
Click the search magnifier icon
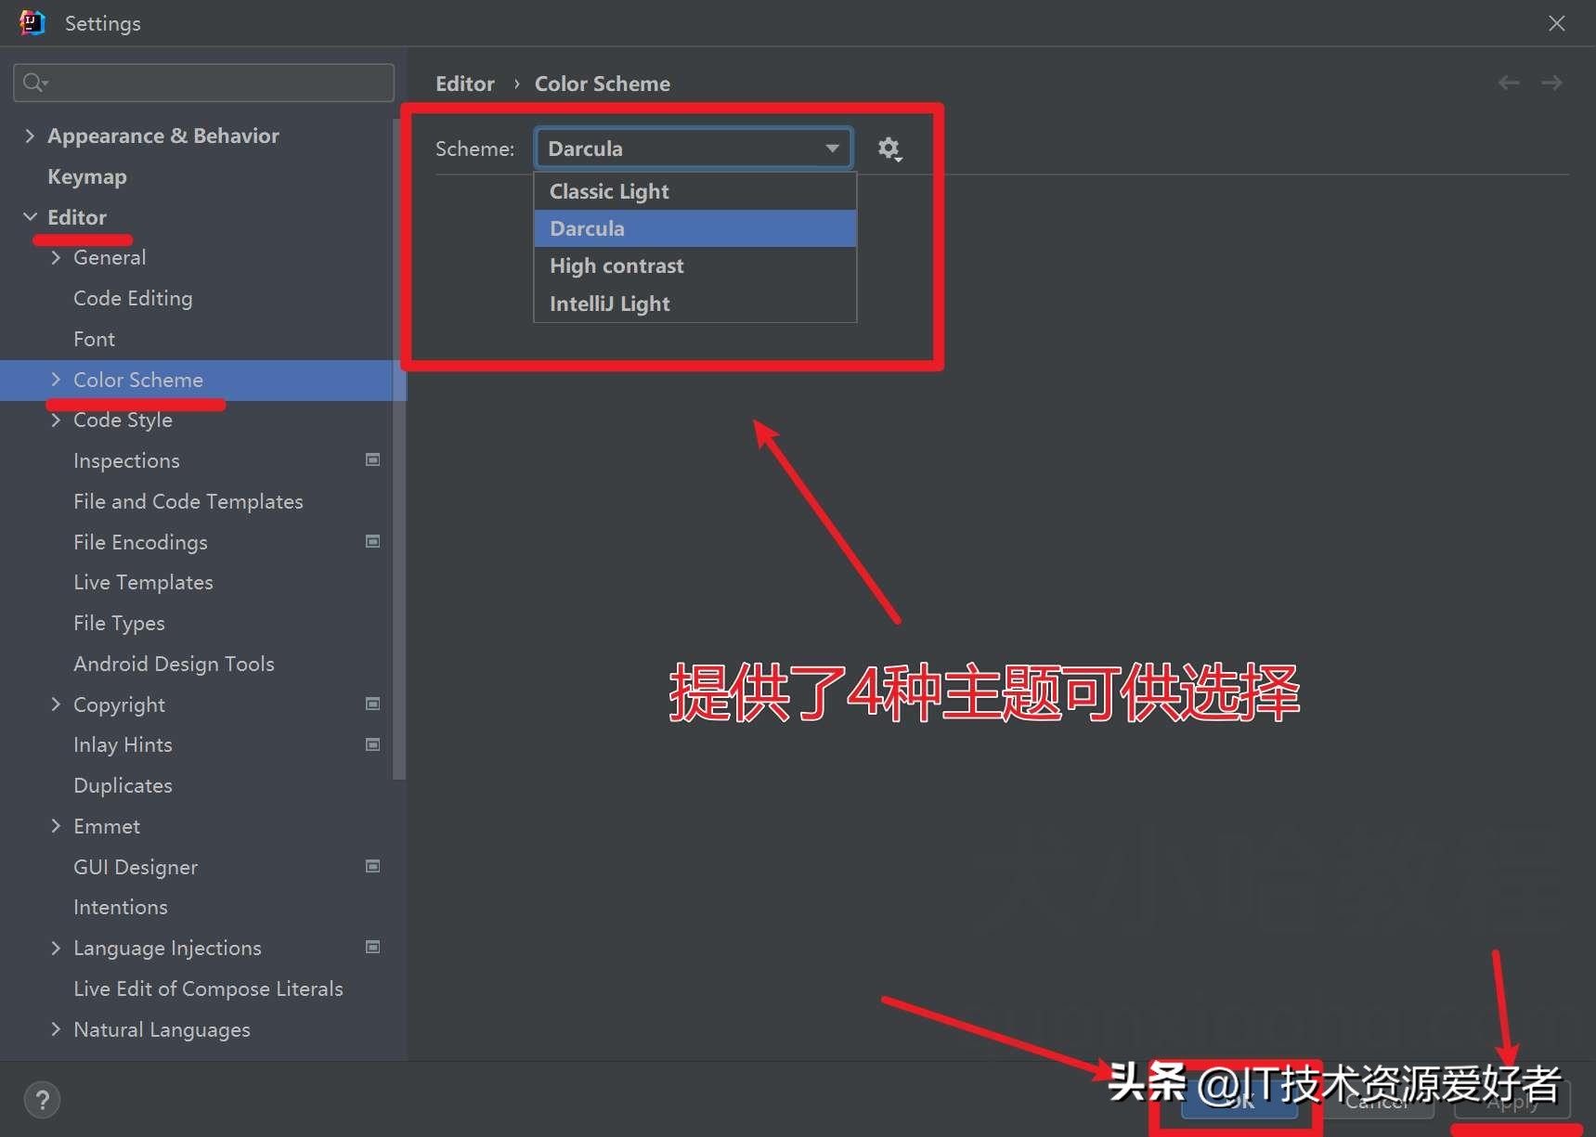click(34, 83)
